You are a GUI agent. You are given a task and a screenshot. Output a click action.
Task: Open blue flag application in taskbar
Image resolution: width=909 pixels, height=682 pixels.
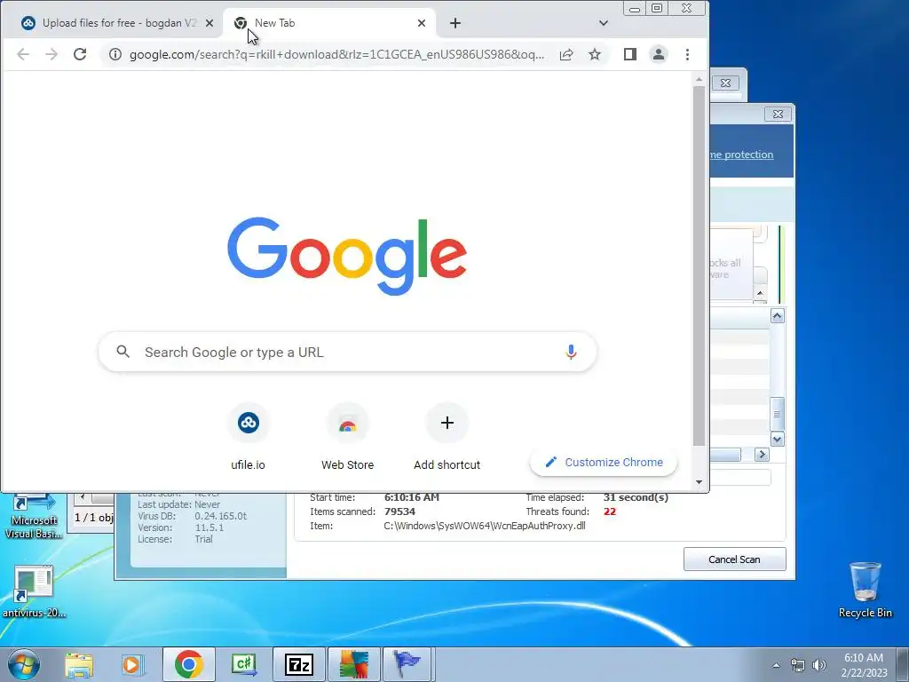coord(407,664)
